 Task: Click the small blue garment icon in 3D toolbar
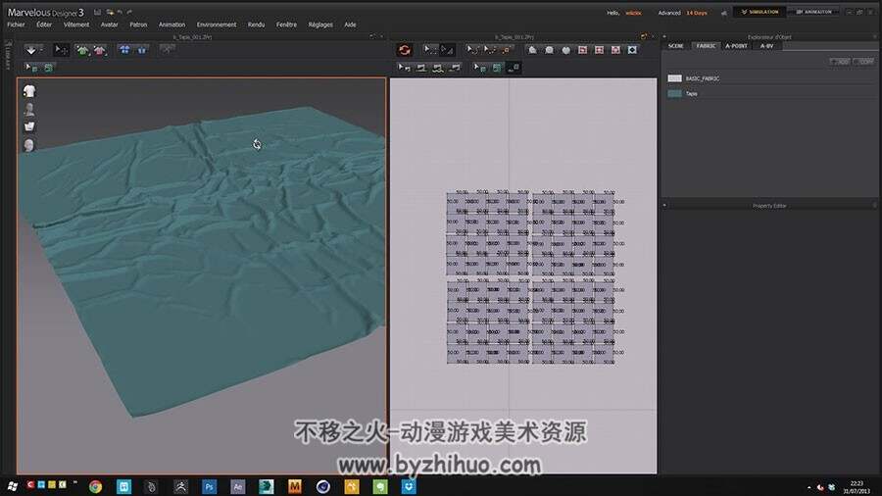tap(142, 50)
